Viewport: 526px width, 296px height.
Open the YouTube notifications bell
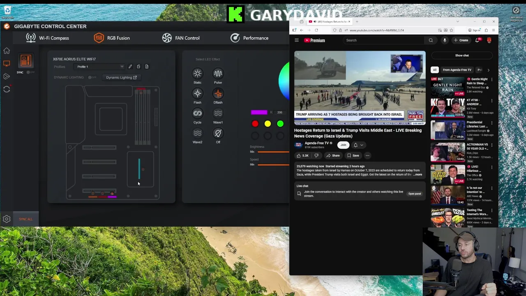coord(478,40)
